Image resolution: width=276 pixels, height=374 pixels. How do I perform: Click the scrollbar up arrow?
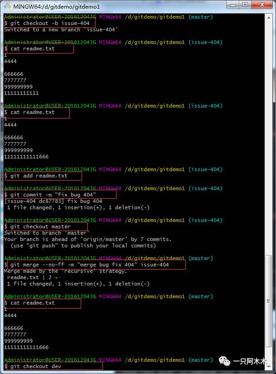(268, 18)
